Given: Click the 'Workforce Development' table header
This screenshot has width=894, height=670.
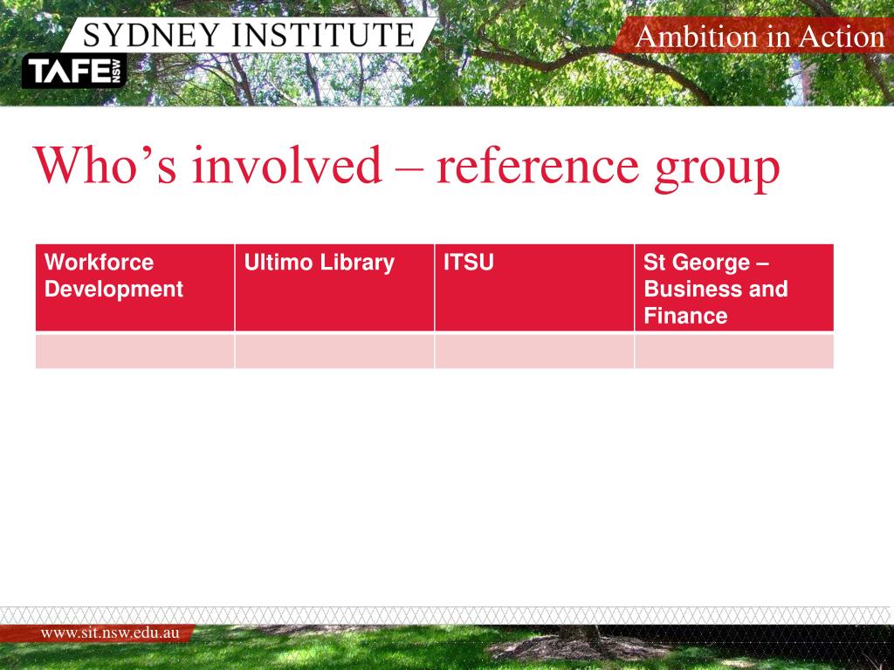Looking at the screenshot, I should (x=134, y=288).
